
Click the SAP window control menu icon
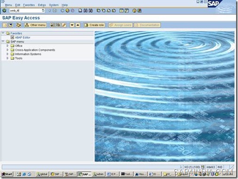(3, 1)
